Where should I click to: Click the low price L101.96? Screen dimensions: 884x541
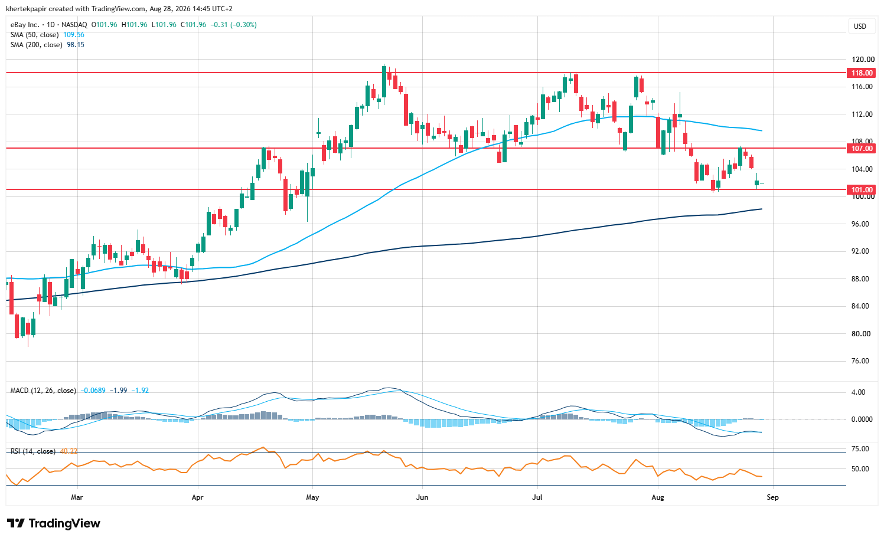pos(164,25)
